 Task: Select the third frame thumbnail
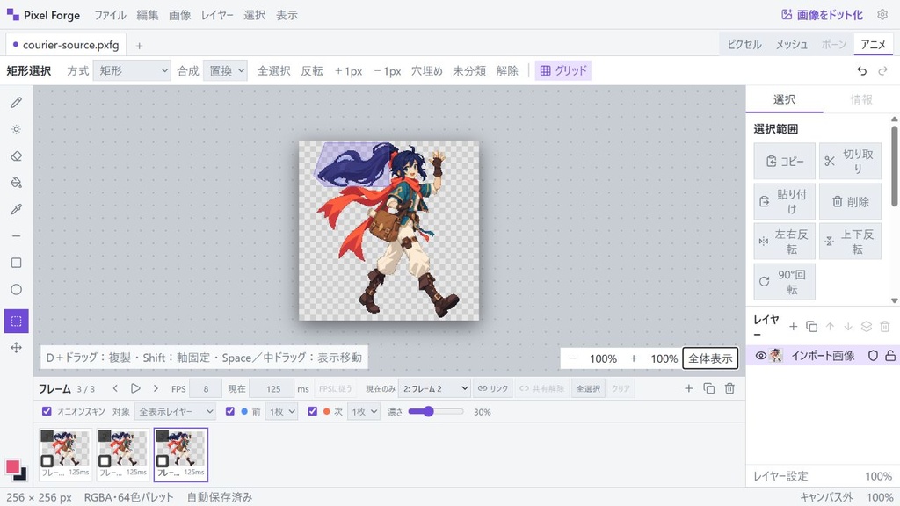coord(181,454)
